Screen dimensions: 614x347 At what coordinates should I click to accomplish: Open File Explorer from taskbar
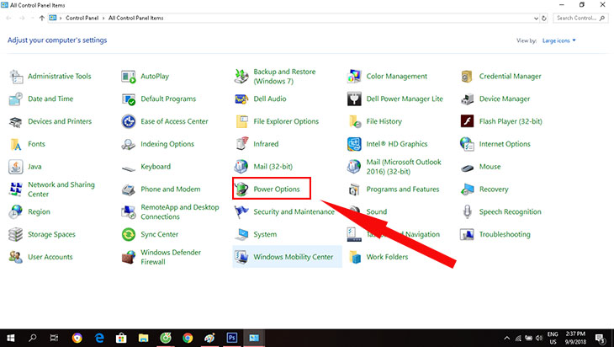click(143, 338)
